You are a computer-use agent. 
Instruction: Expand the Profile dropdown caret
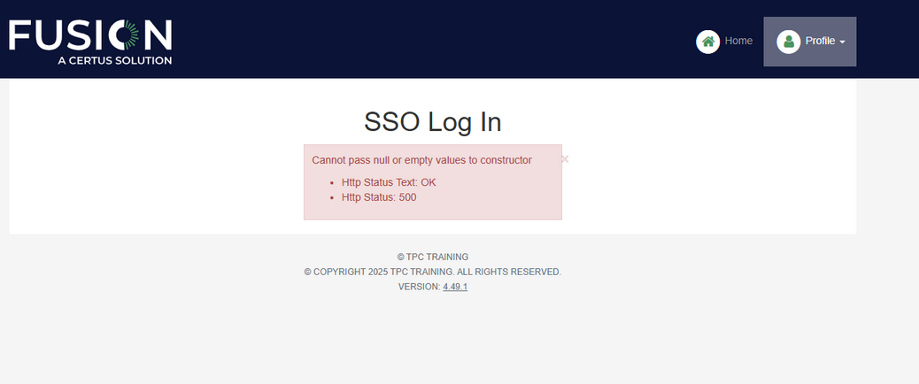tap(842, 42)
